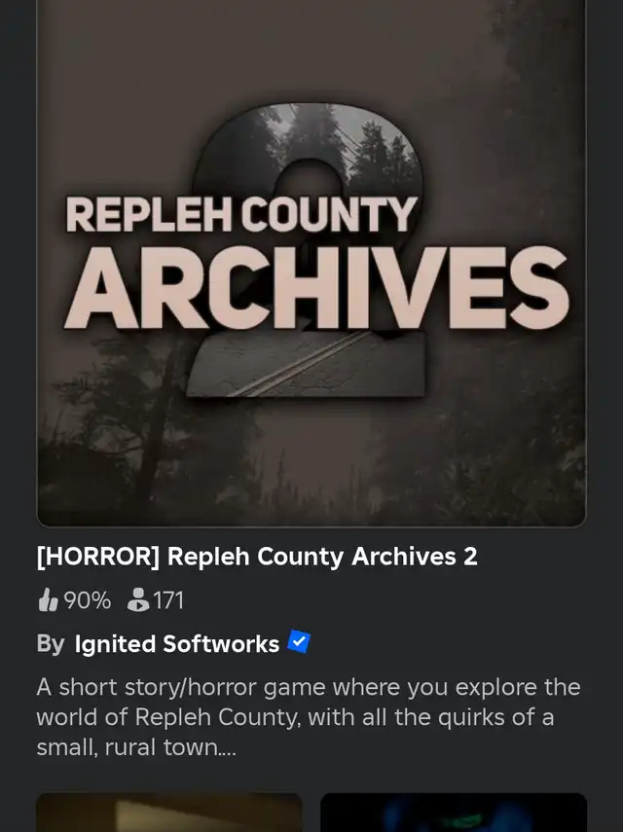Open the [HORROR] Repleh County Archives 2 title
Screen dimensions: 623x832
coord(257,557)
